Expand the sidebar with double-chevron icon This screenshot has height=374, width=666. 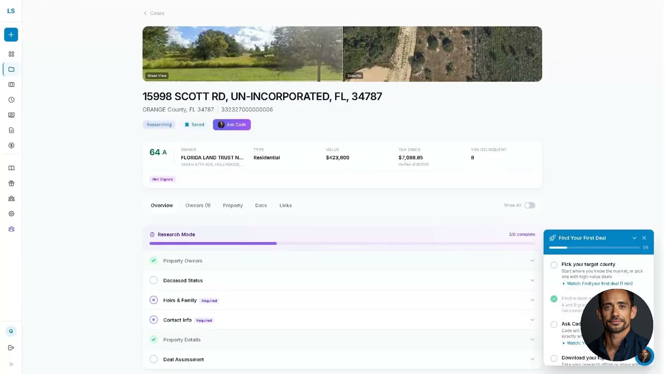[x=11, y=365]
